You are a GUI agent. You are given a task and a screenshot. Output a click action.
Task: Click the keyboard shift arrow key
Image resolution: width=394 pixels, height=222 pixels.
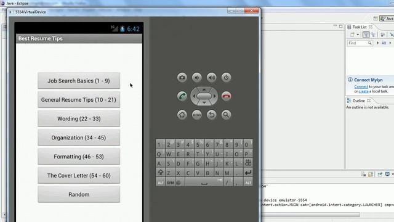(161, 173)
